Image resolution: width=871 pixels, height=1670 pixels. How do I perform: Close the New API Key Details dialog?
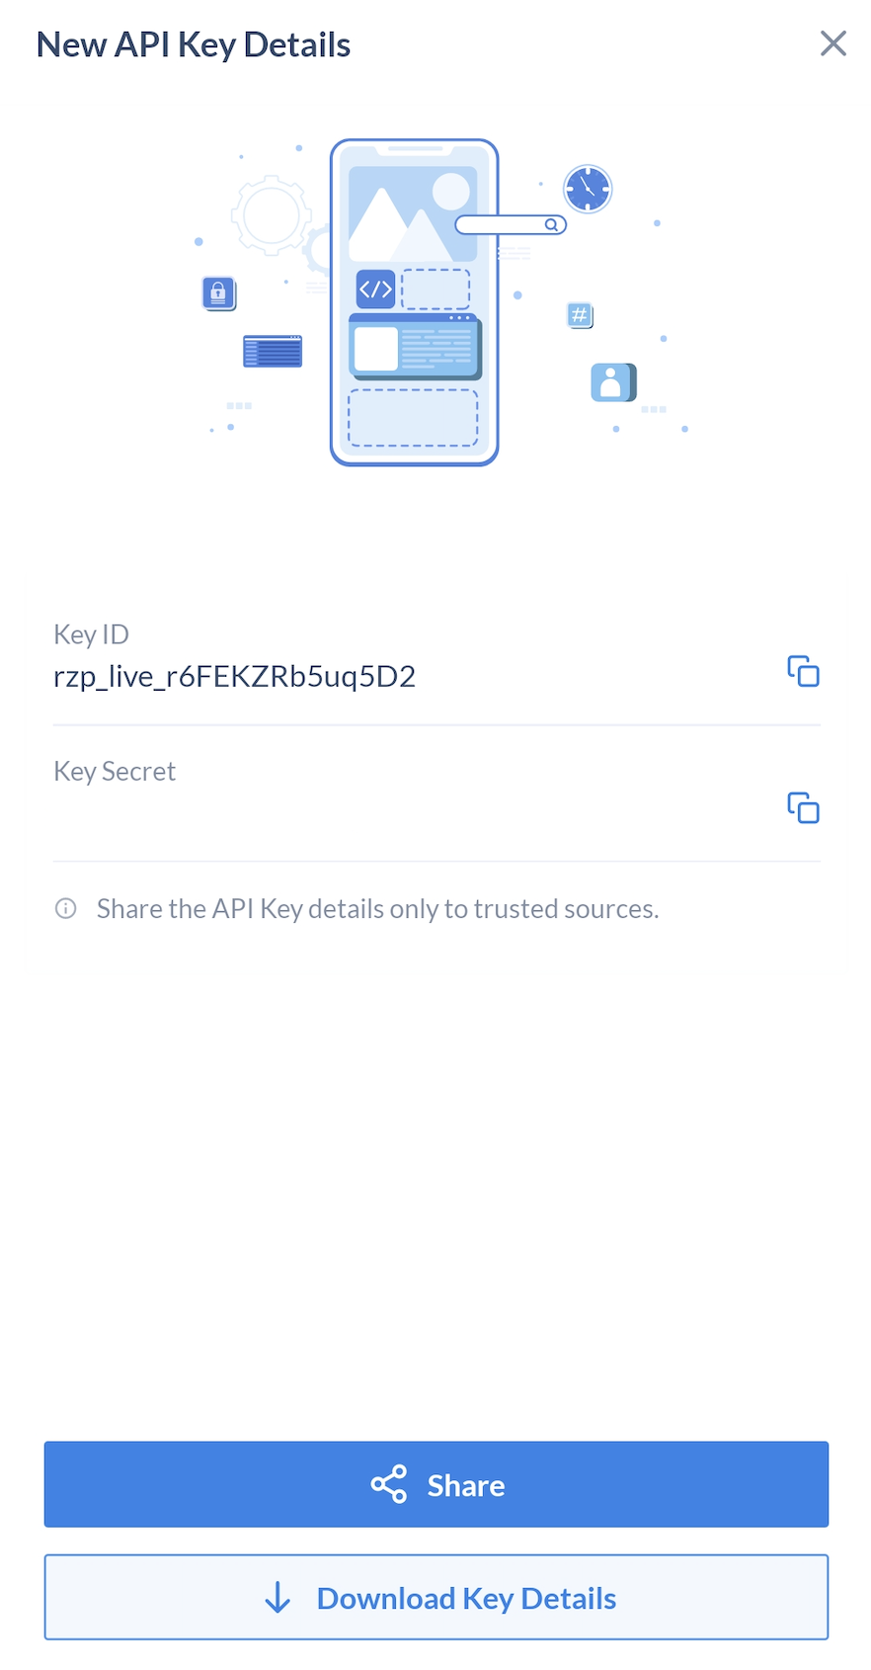833,43
